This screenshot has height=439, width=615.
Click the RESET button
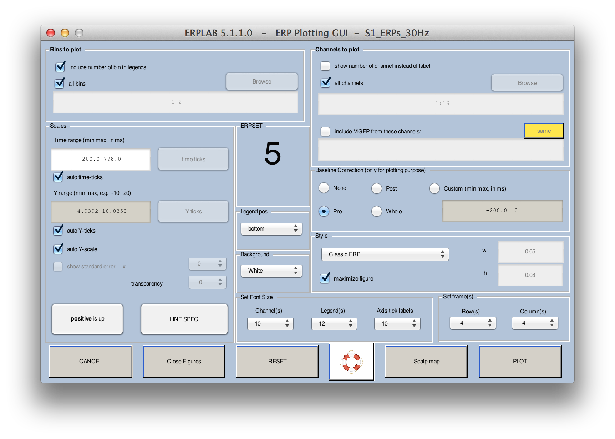(277, 362)
